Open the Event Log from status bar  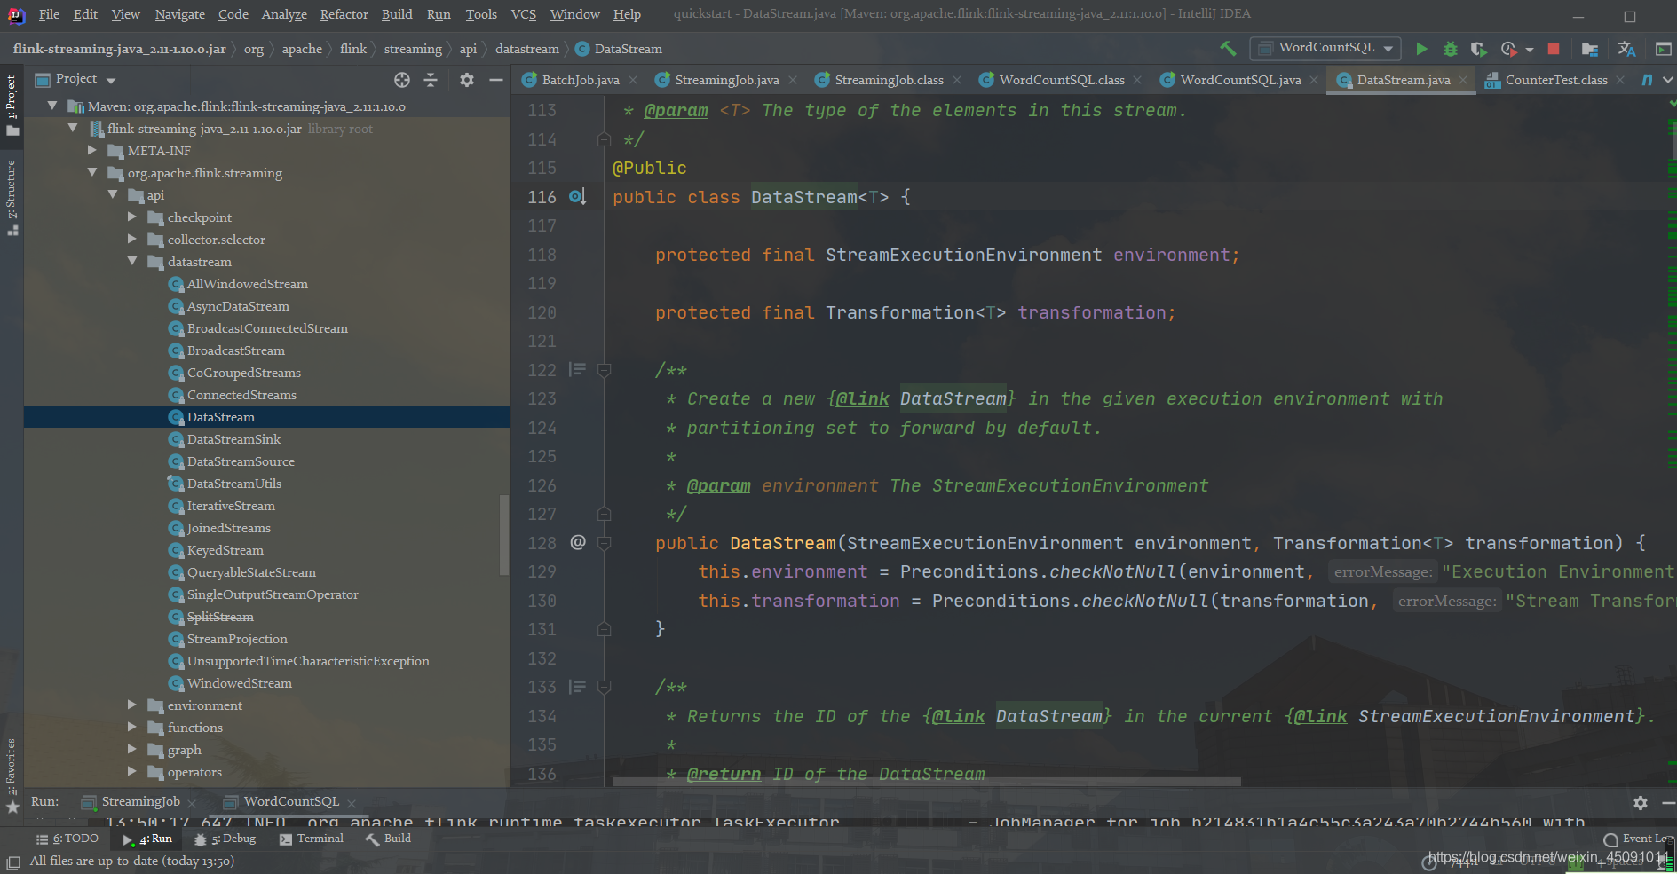pos(1639,839)
